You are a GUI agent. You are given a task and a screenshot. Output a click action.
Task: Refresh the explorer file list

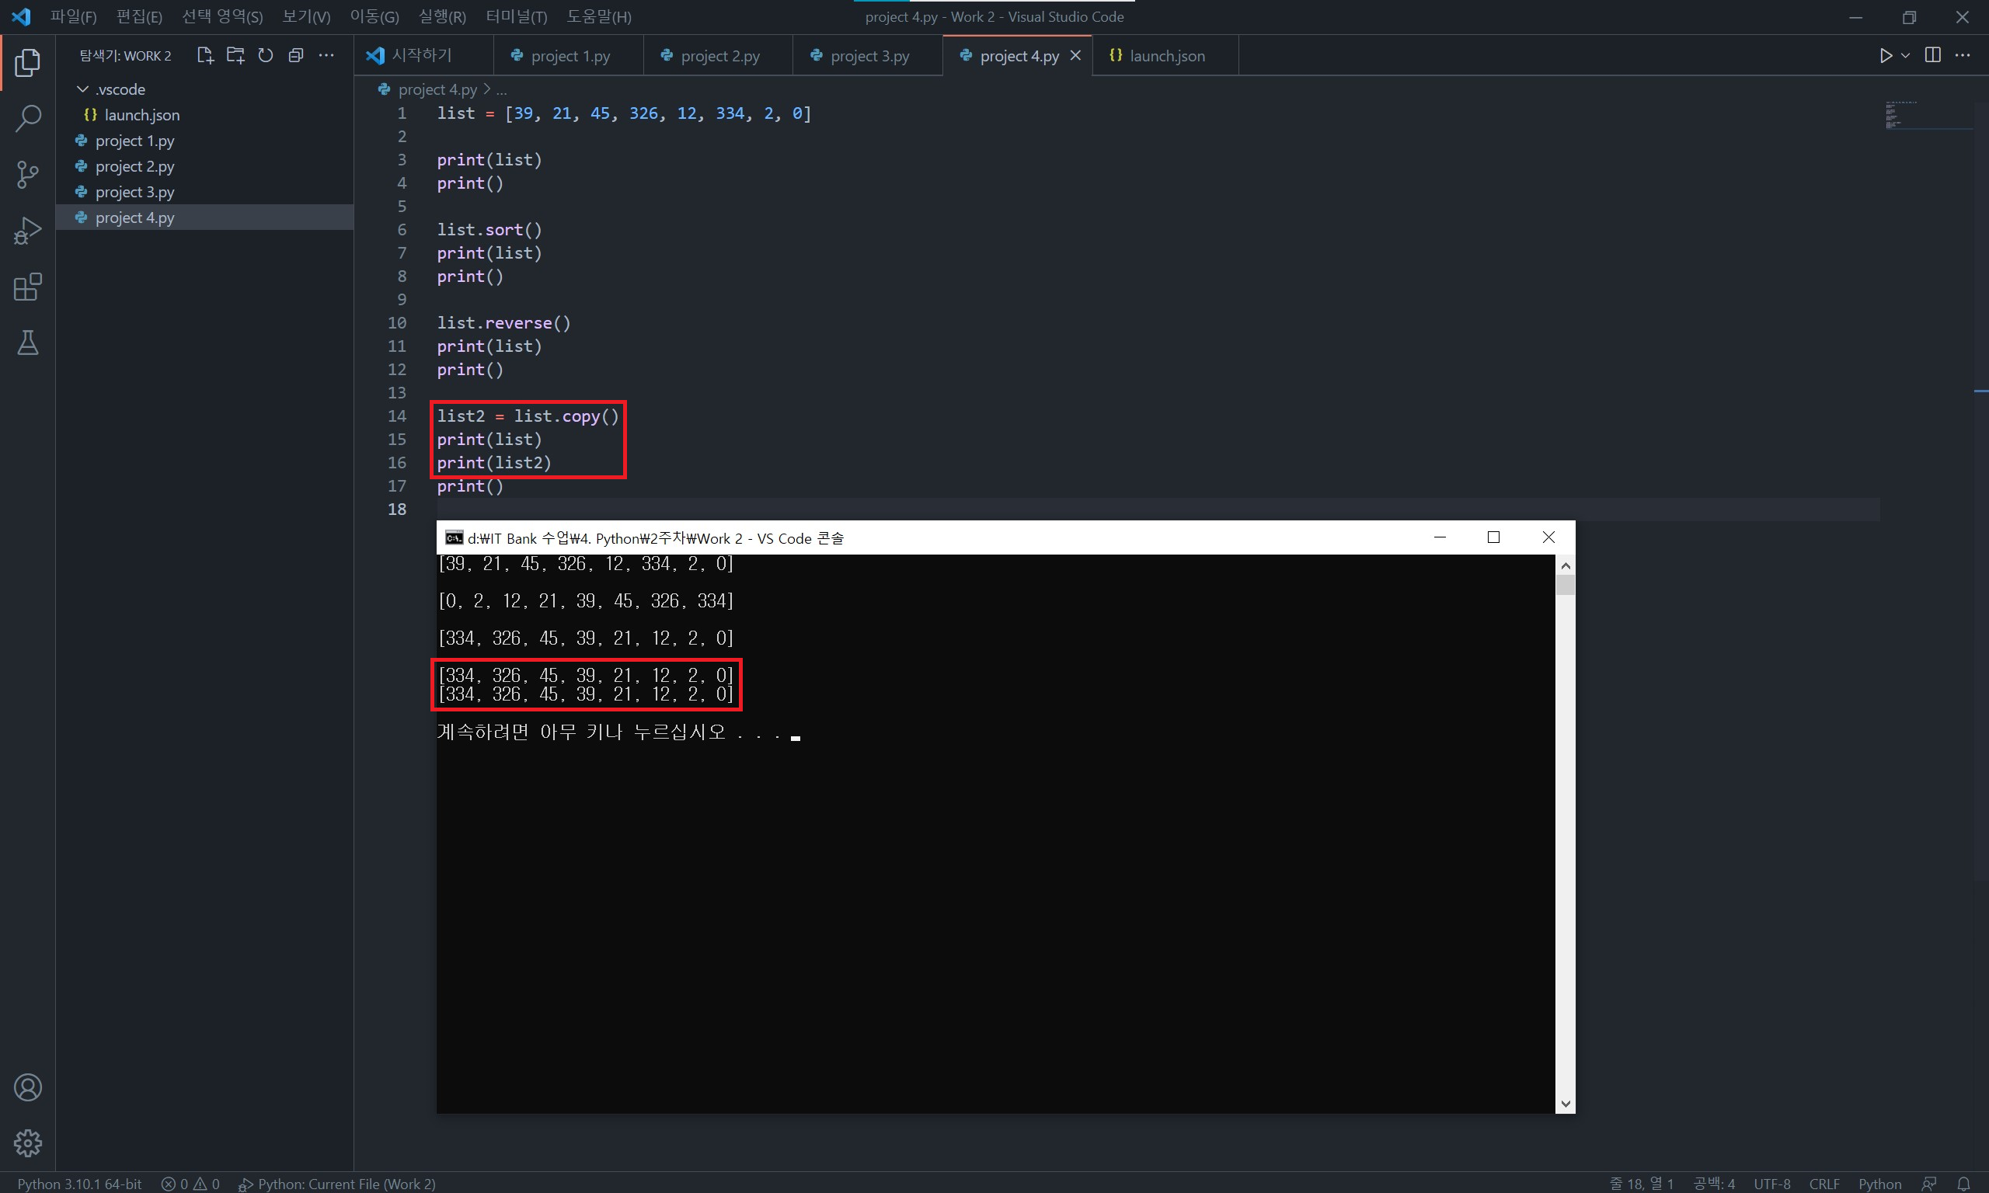[x=265, y=55]
